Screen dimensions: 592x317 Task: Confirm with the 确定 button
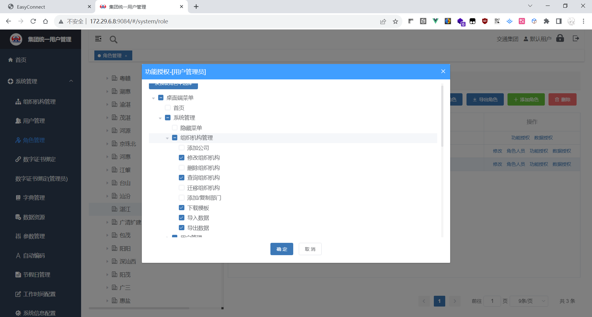[282, 249]
